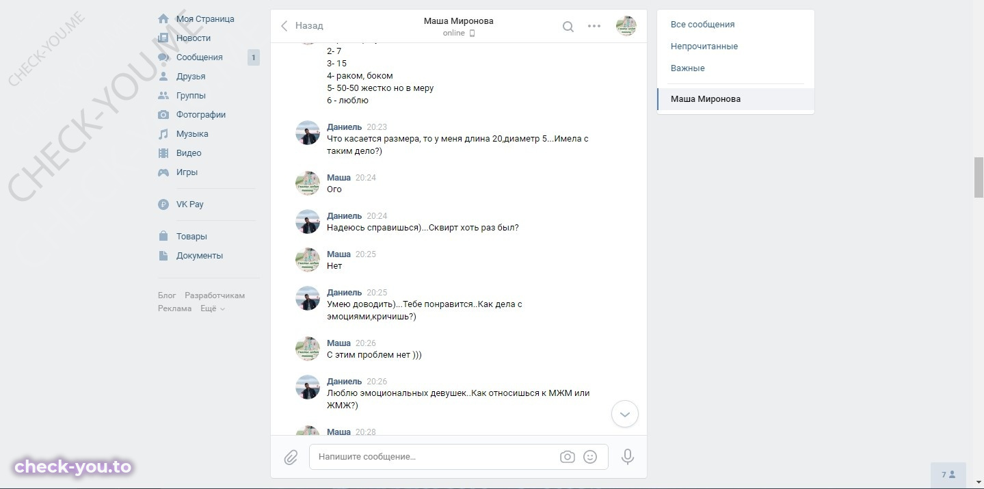Viewport: 984px width, 489px height.
Task: Click the message text Ого
Action: (334, 189)
